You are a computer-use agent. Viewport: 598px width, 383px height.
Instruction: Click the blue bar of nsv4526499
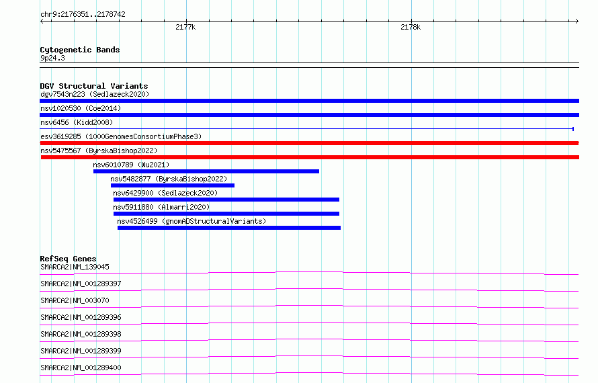(x=229, y=228)
